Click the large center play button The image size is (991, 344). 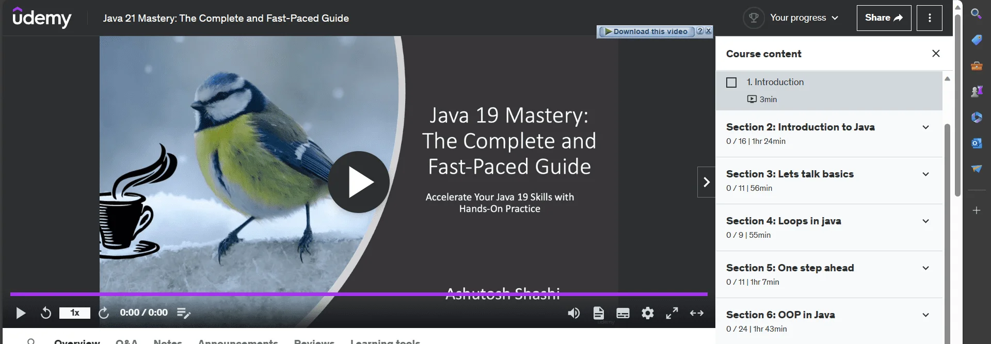(x=359, y=182)
